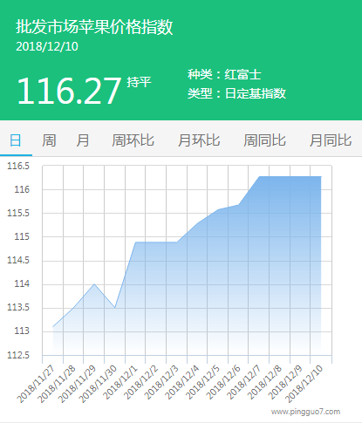
Task: Click the y-axis label 115.5
Action: [18, 213]
